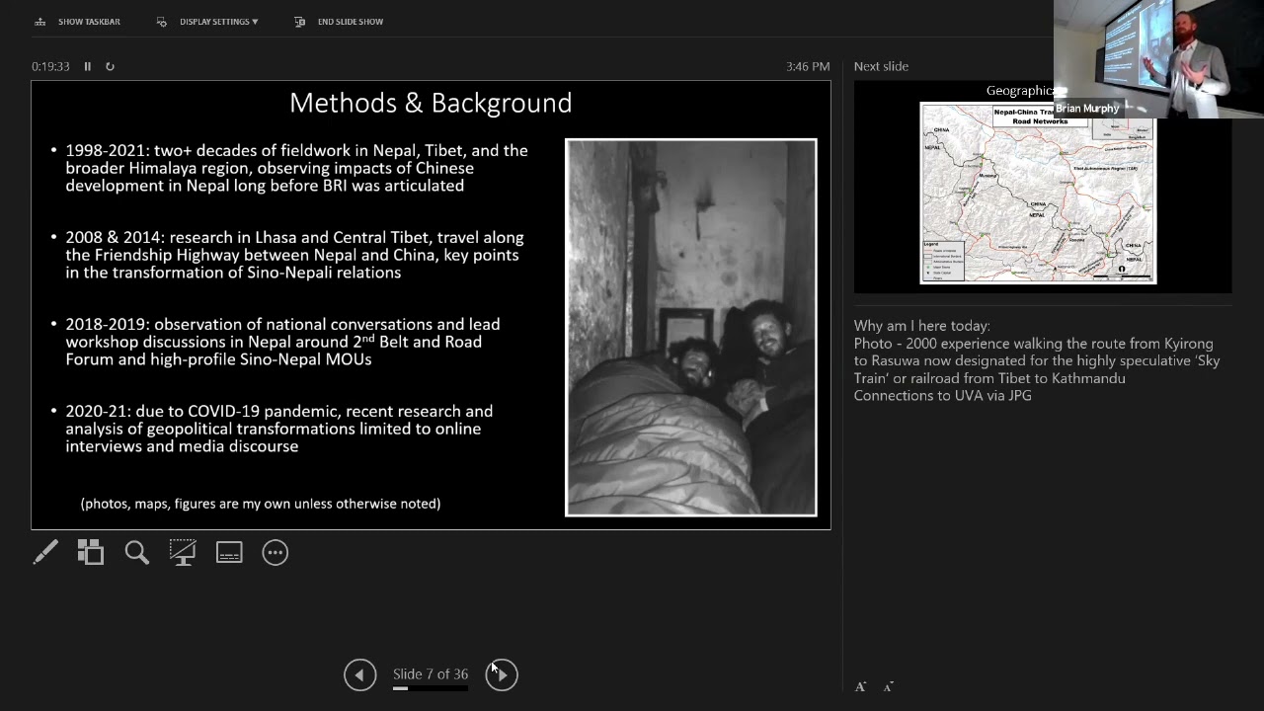Click the slide progress bar under counter

(x=430, y=688)
